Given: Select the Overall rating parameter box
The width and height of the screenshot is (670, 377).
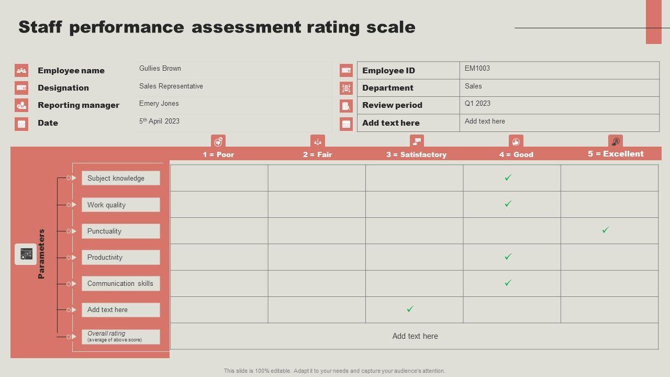Looking at the screenshot, I should (x=121, y=337).
